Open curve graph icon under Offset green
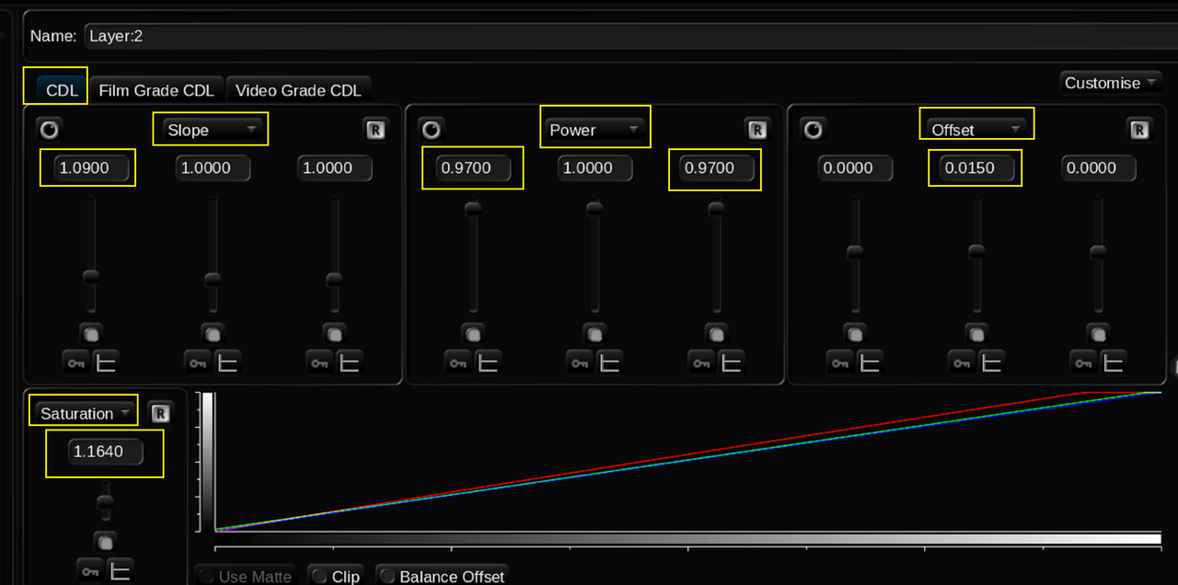The image size is (1178, 585). point(992,363)
